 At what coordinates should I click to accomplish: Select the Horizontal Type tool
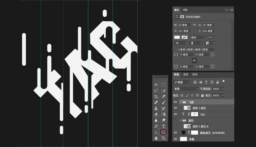pyautogui.click(x=164, y=126)
